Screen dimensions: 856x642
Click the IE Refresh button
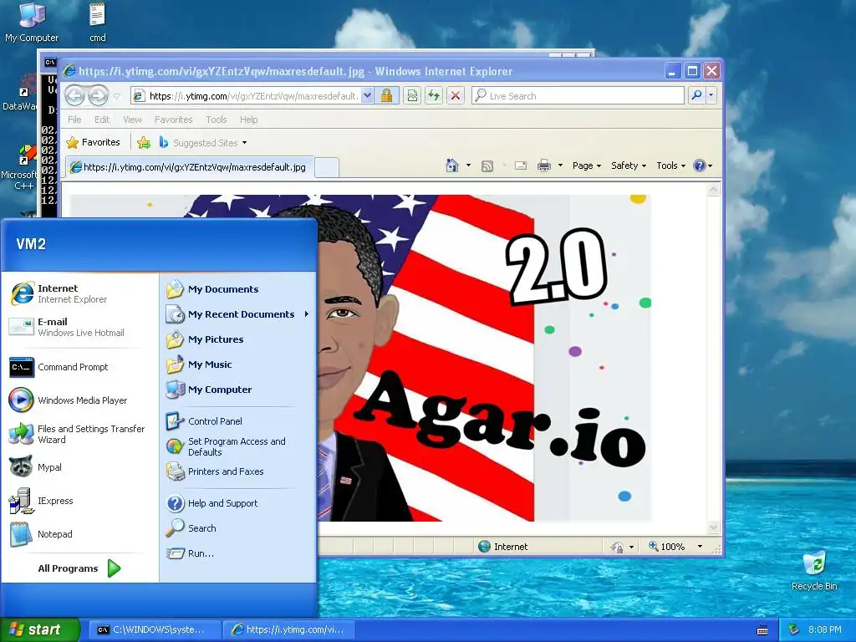coord(434,96)
